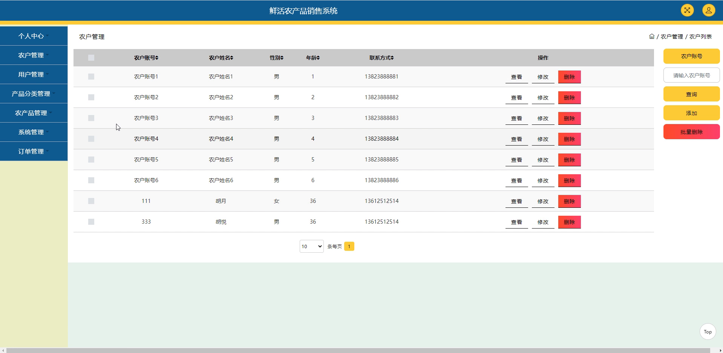
Task: Sort by 性别 column arrows
Action: pos(282,58)
